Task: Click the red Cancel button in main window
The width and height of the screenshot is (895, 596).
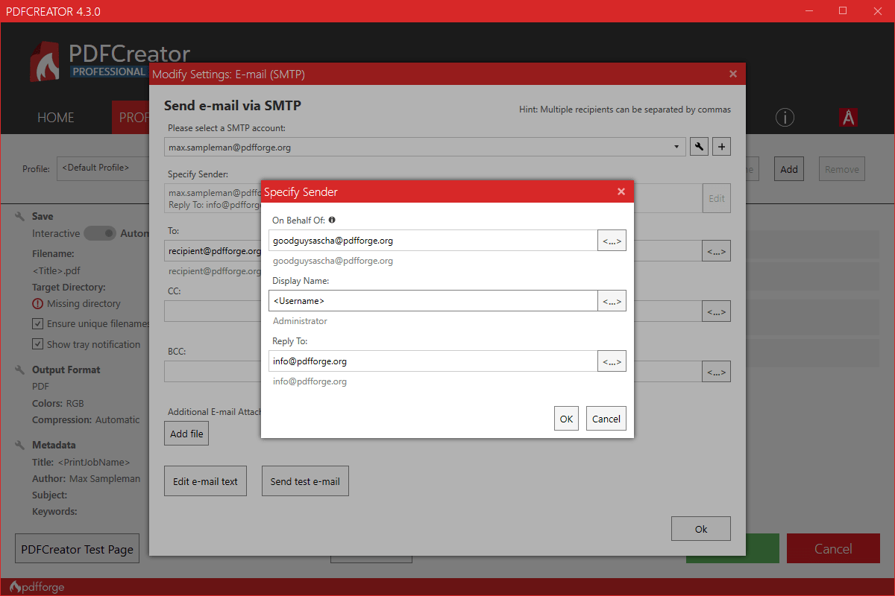Action: click(x=833, y=549)
